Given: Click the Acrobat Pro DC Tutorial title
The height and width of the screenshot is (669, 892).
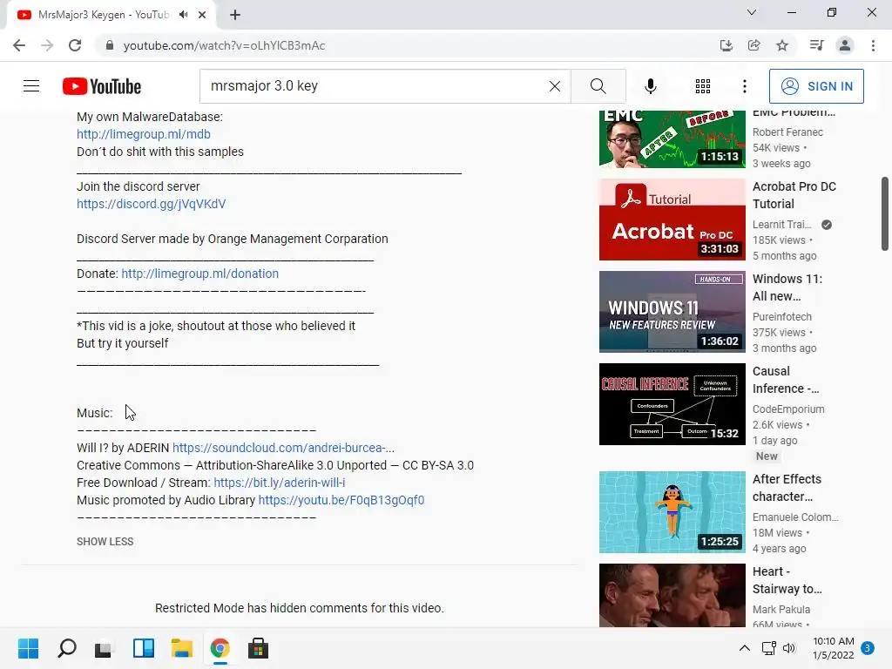Looking at the screenshot, I should tap(794, 195).
